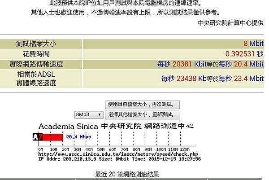The height and width of the screenshot is (180, 269).
Task: Click the speed check URL under the graph
Action: pyautogui.click(x=118, y=154)
